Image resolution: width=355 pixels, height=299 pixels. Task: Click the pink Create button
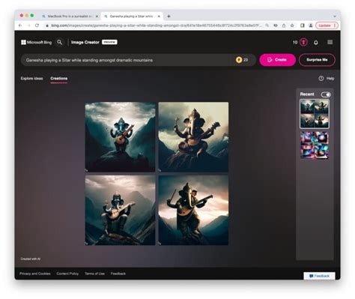click(277, 60)
